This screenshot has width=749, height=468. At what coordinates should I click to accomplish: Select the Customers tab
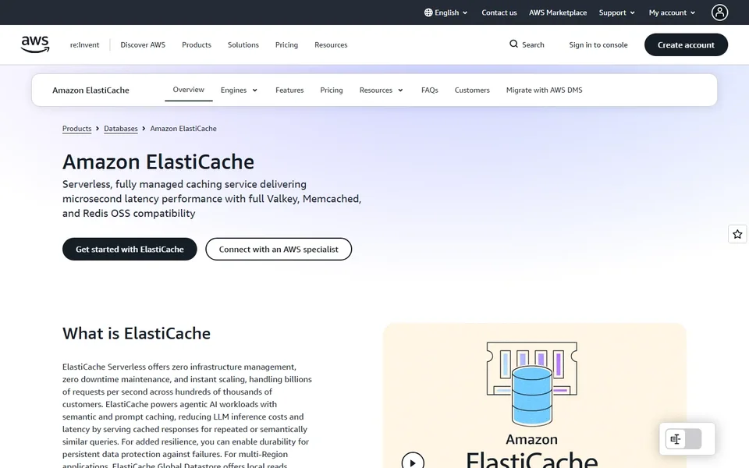472,90
